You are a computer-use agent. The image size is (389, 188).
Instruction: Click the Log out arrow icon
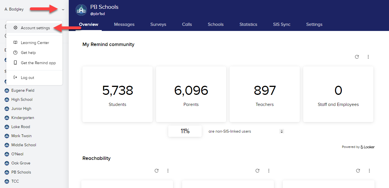15,78
